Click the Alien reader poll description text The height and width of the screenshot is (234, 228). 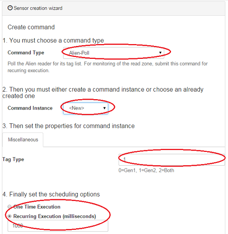[x=108, y=67]
